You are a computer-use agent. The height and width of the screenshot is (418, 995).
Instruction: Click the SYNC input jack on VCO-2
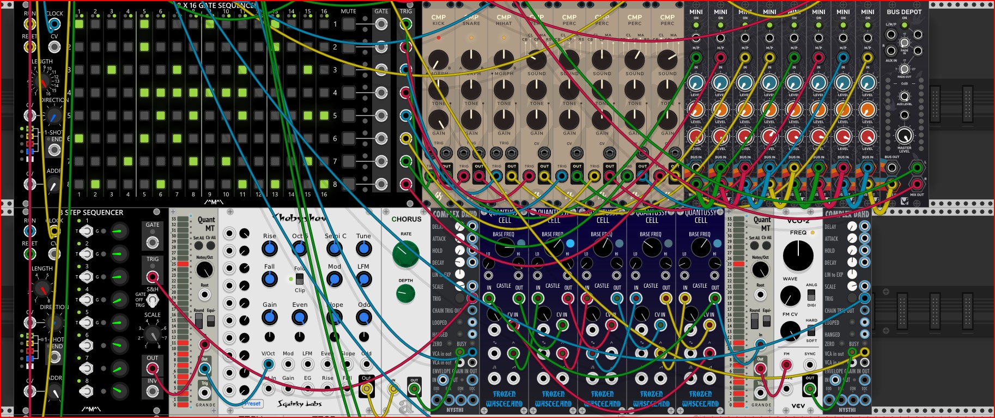pos(810,365)
